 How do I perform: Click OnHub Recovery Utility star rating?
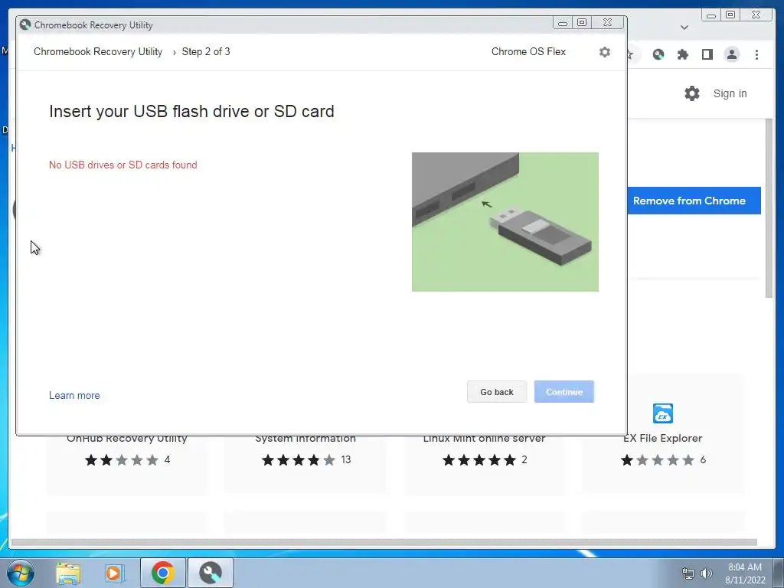122,460
